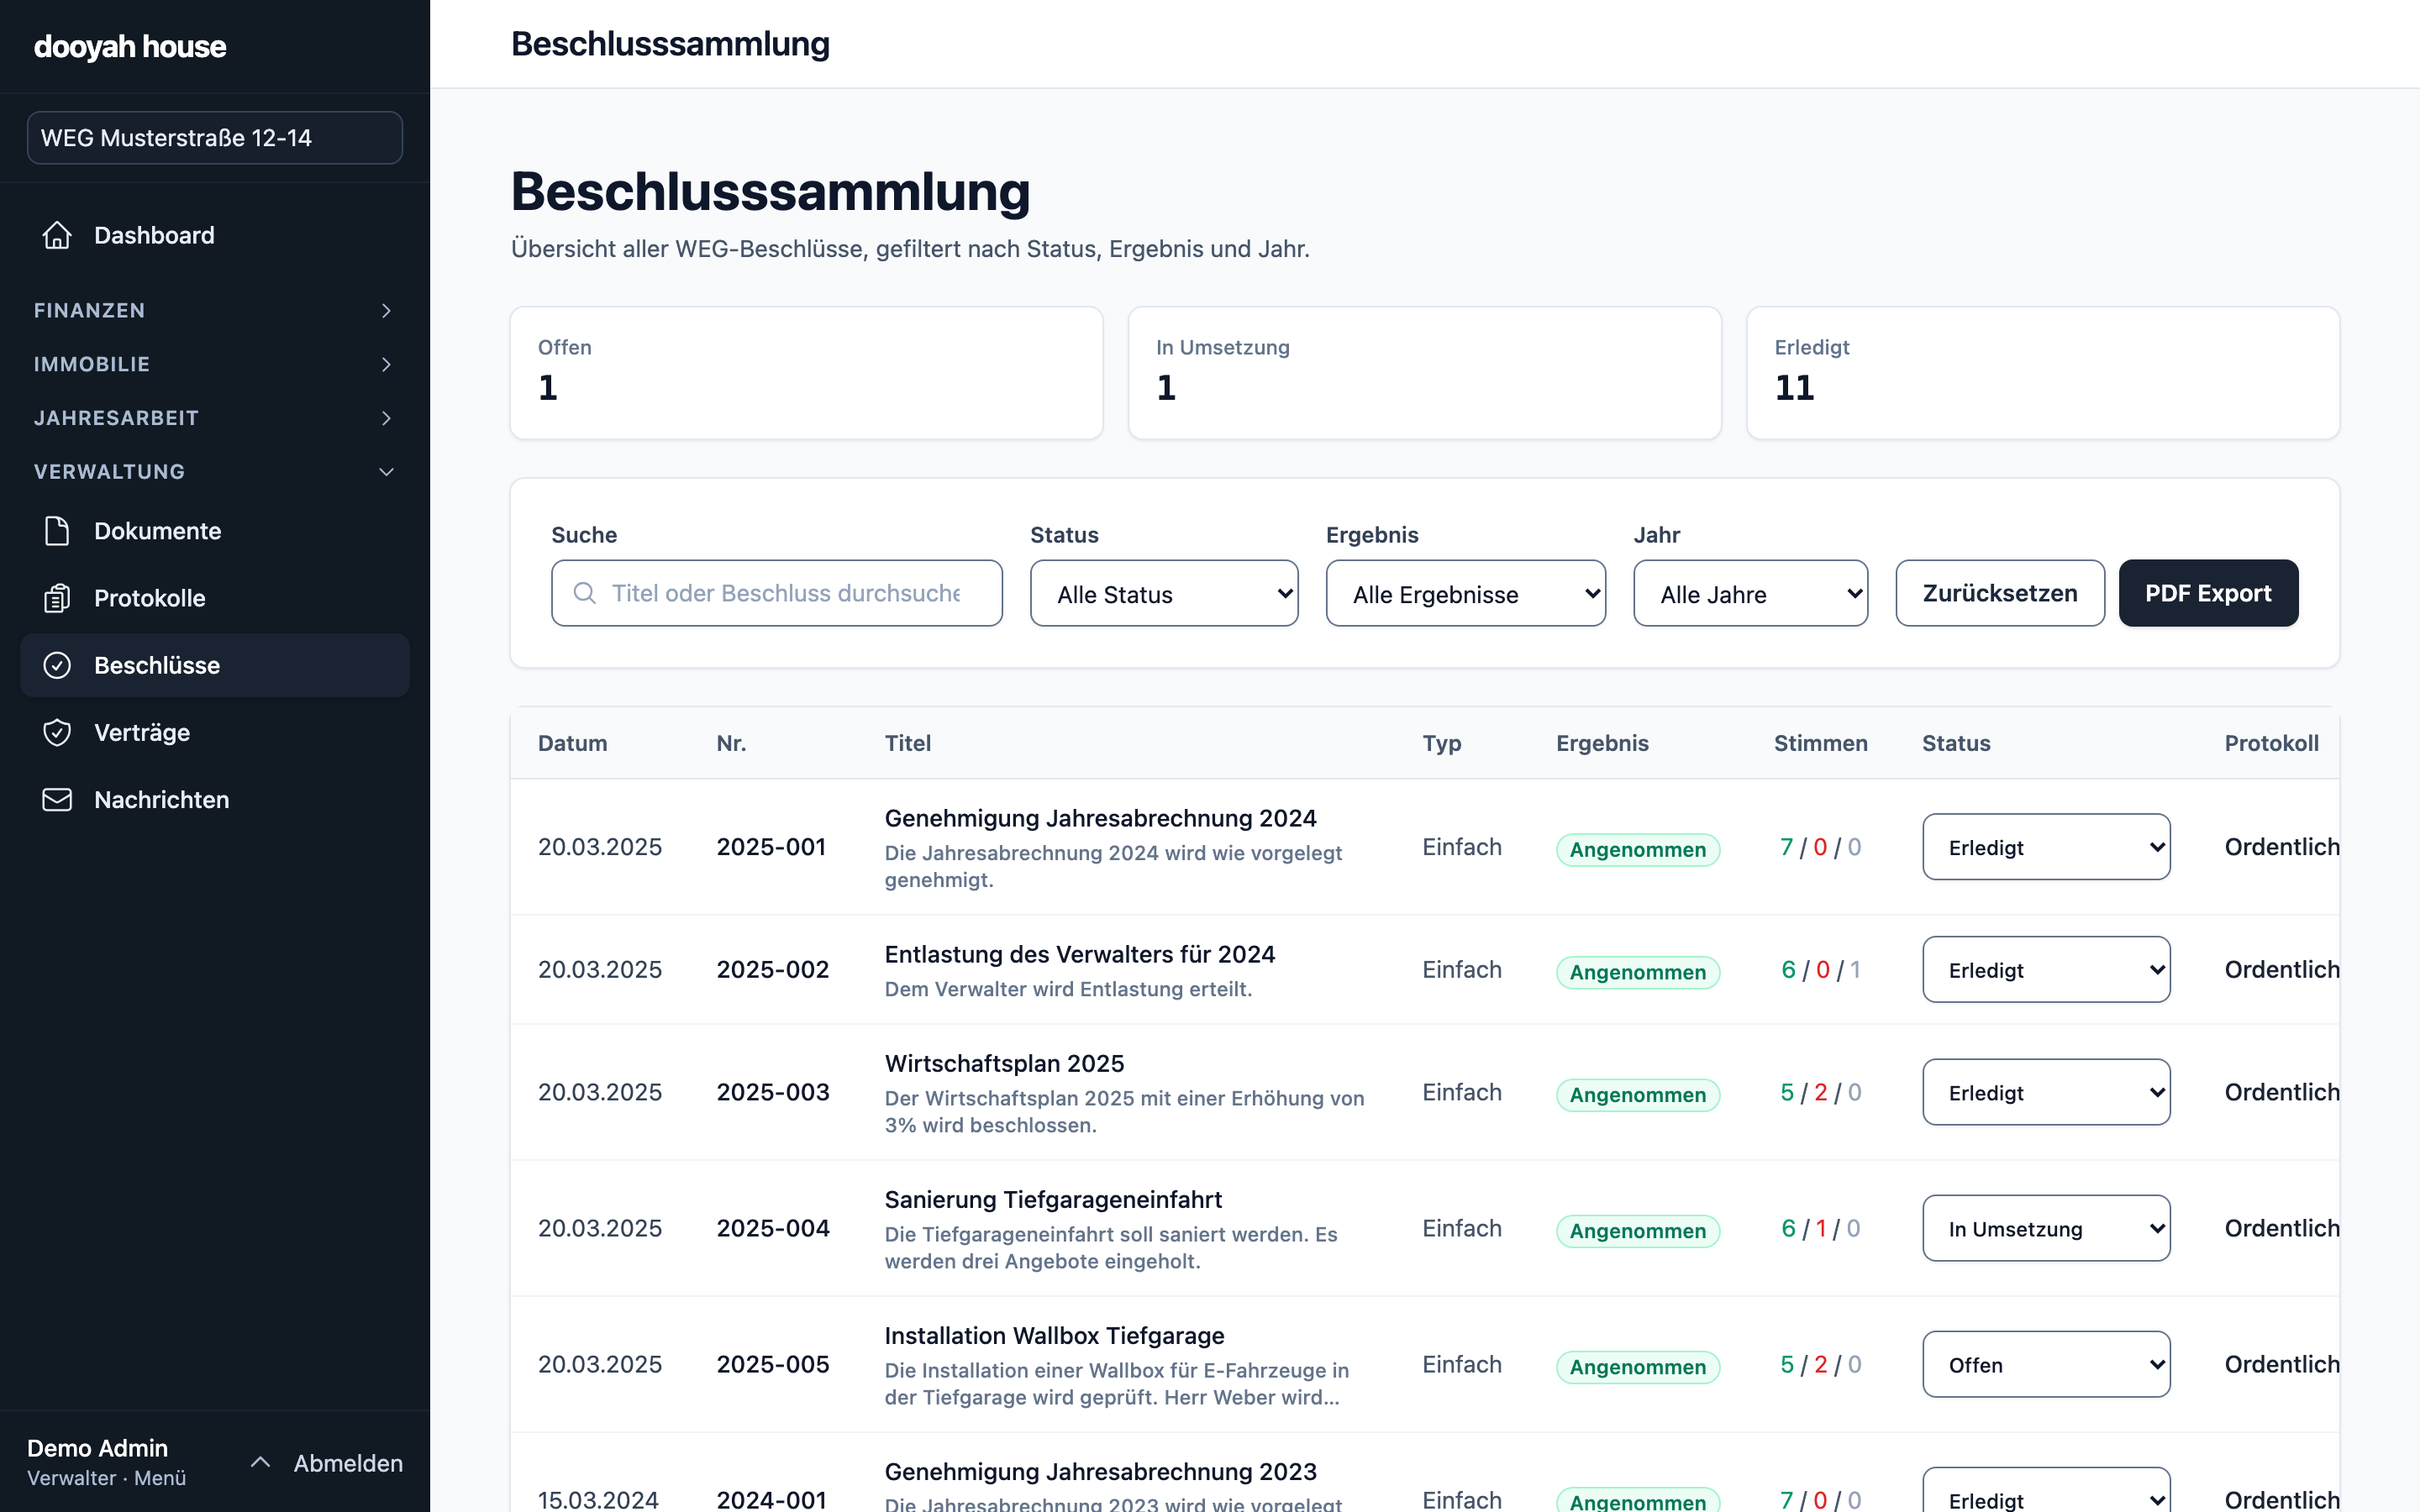Click the Titel column header
Viewport: 2420px width, 1512px height.
pos(907,743)
